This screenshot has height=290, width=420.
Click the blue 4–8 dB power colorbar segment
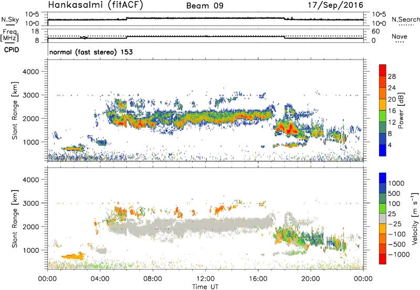[383, 139]
